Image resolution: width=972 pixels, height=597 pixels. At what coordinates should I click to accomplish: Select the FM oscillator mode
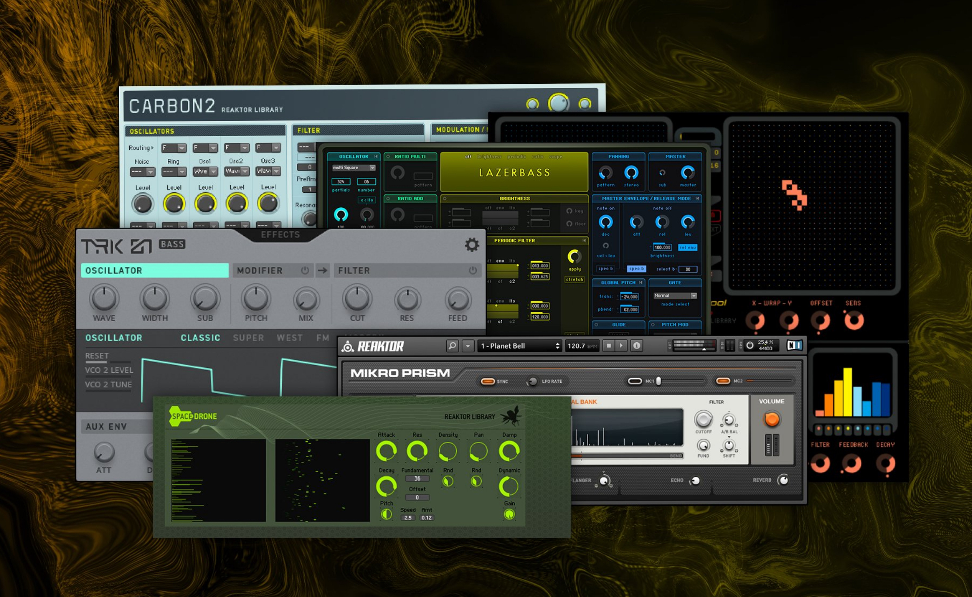pyautogui.click(x=323, y=338)
